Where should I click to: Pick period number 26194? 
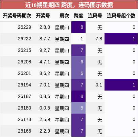click(x=24, y=85)
